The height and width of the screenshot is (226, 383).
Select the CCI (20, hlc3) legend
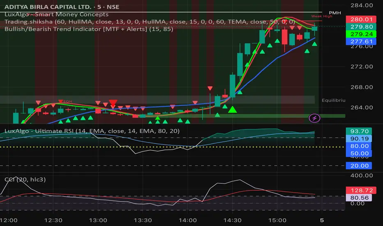pyautogui.click(x=25, y=179)
